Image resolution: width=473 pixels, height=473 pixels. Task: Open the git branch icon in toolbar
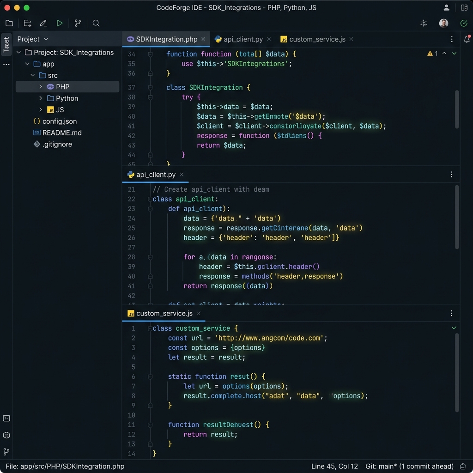(x=78, y=23)
